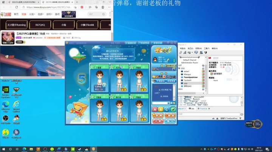
Task: Click the Douyu search magnifier icon
Action: pyautogui.click(x=104, y=14)
